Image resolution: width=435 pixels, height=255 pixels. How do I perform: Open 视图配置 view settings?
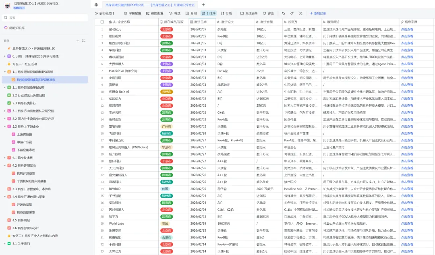[x=155, y=13]
